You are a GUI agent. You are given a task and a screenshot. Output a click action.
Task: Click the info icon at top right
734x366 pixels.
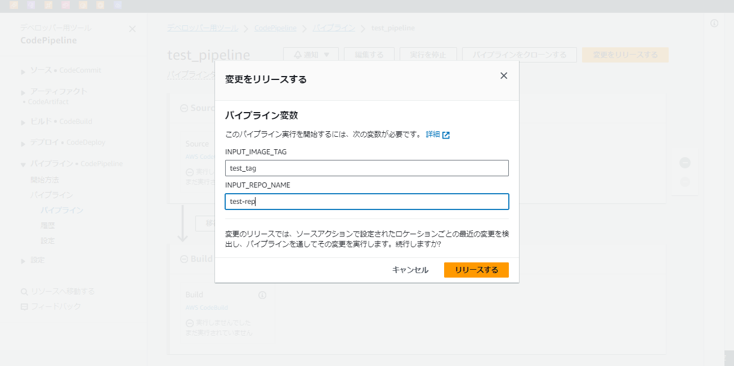pyautogui.click(x=714, y=23)
